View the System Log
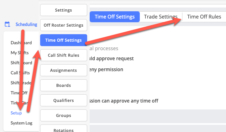 click(21, 123)
